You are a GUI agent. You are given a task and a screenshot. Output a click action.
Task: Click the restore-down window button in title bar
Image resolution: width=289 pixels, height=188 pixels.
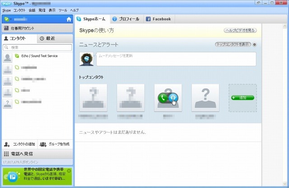pyautogui.click(x=272, y=2)
